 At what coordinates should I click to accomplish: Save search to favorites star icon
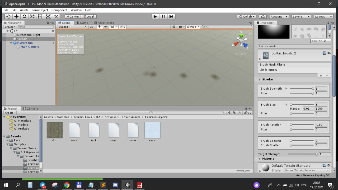[240, 113]
